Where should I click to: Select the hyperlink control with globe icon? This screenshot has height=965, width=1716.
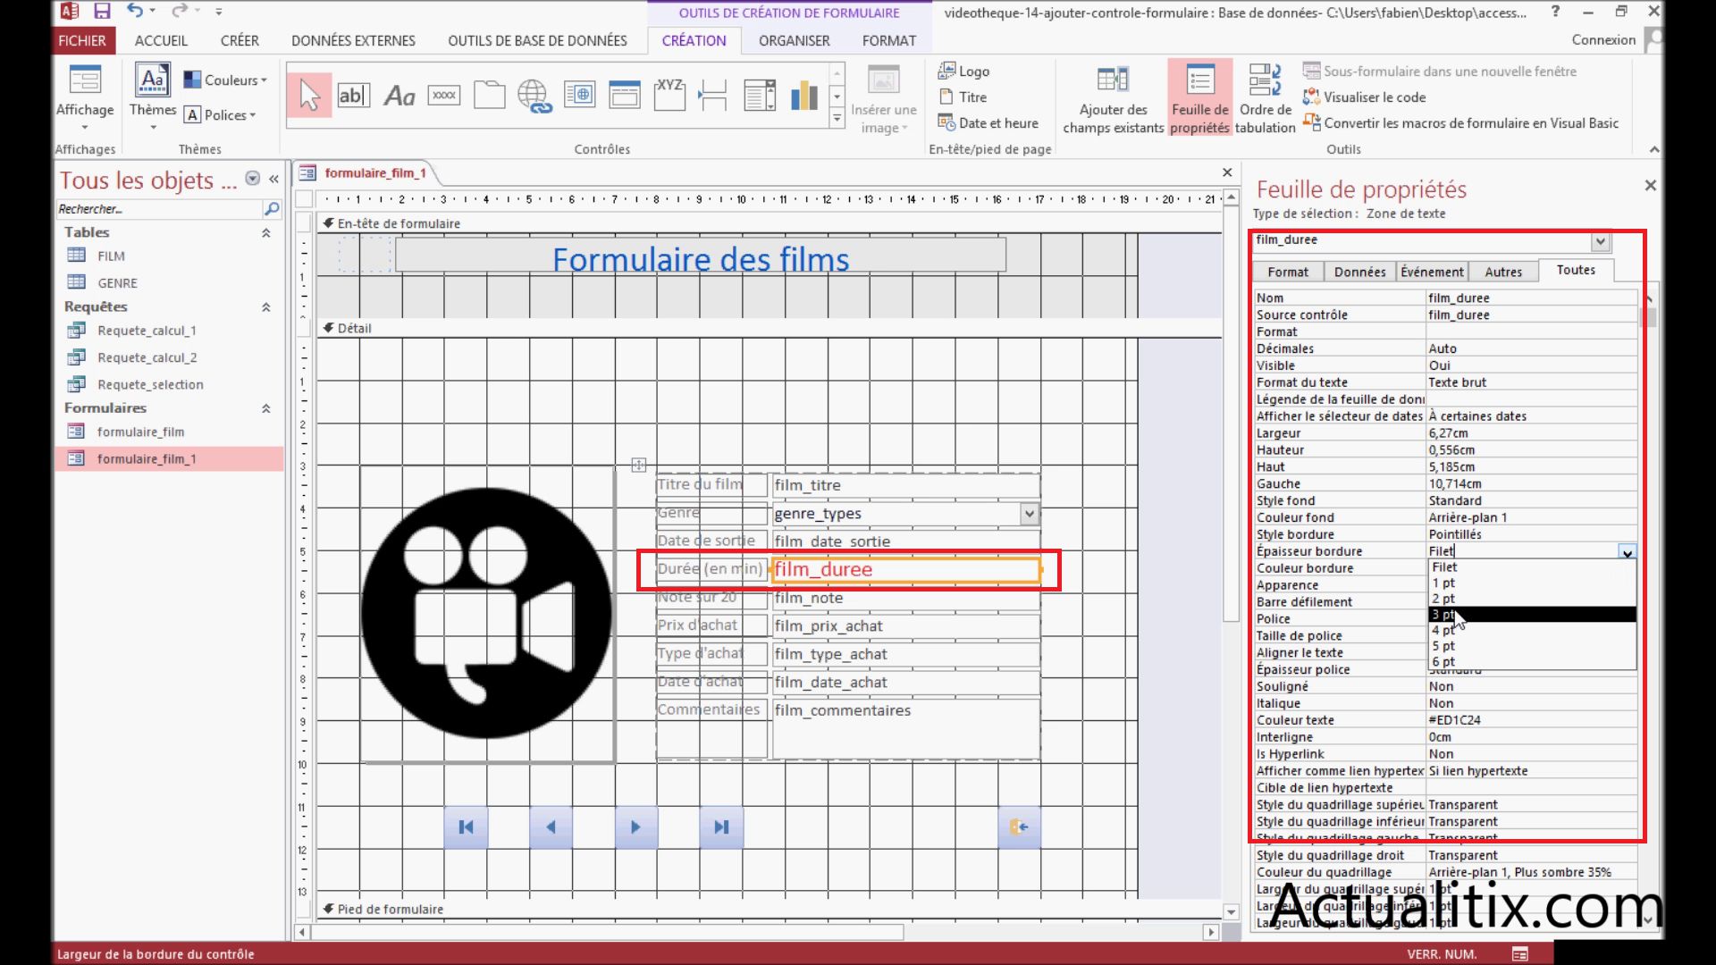534,95
